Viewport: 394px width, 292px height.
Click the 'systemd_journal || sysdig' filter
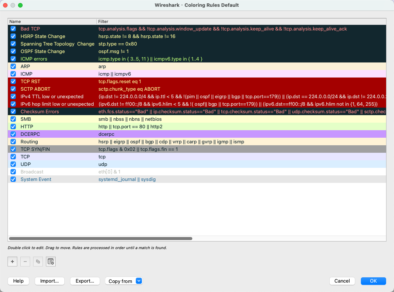(x=127, y=179)
